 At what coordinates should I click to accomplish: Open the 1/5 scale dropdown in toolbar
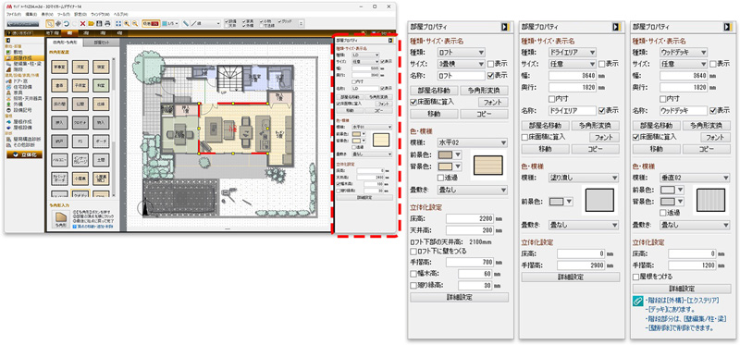169,24
